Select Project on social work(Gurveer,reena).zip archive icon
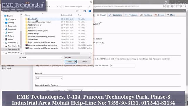 point(26,48)
